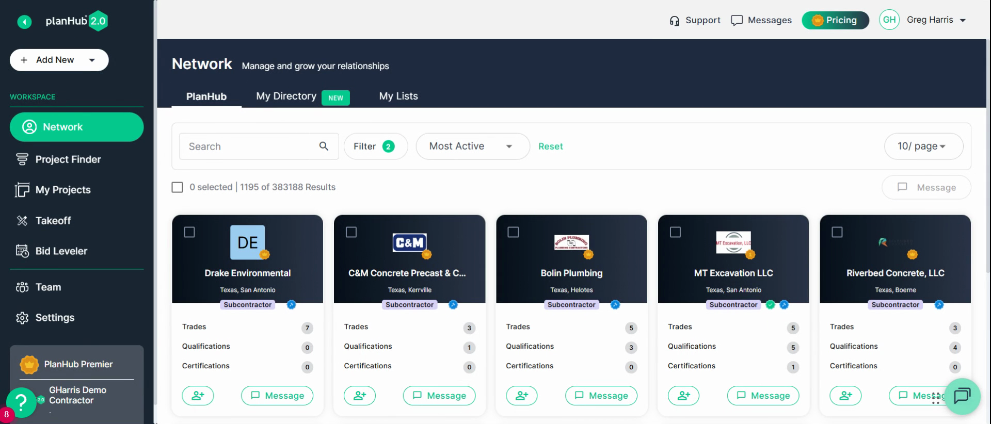Select the Riverbed Concrete, LLC card checkbox
The image size is (991, 424).
(x=837, y=232)
